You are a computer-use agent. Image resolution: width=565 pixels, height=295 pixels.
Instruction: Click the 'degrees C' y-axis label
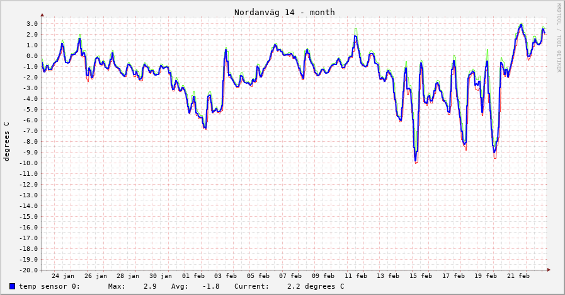pos(7,141)
